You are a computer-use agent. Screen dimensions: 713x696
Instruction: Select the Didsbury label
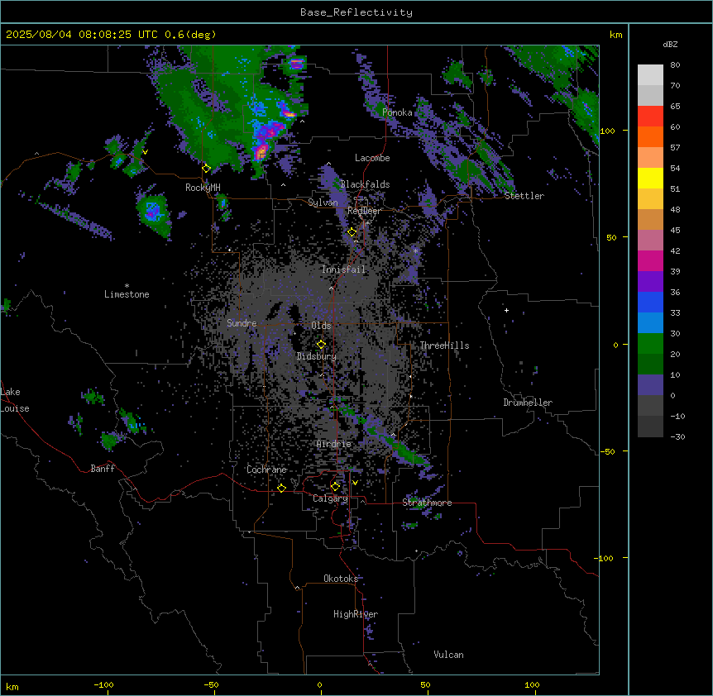tap(317, 356)
